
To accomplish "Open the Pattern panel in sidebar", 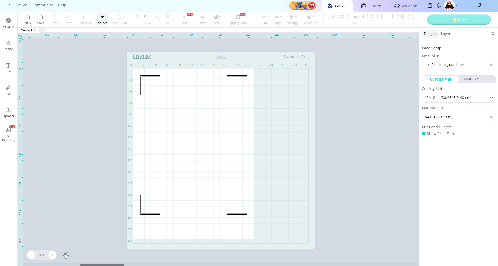I will [8, 23].
